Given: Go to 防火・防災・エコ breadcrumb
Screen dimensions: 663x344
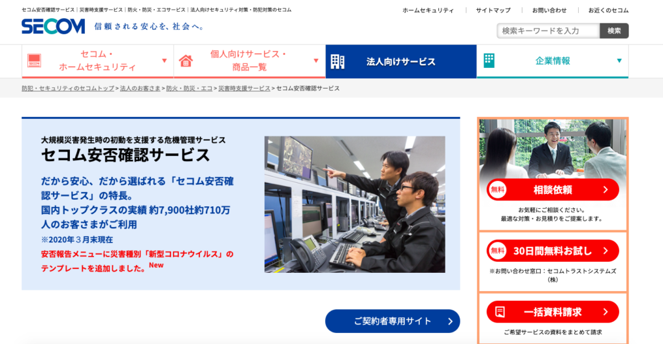Looking at the screenshot, I should click(189, 88).
